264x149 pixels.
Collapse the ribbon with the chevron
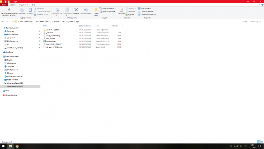tap(260, 5)
